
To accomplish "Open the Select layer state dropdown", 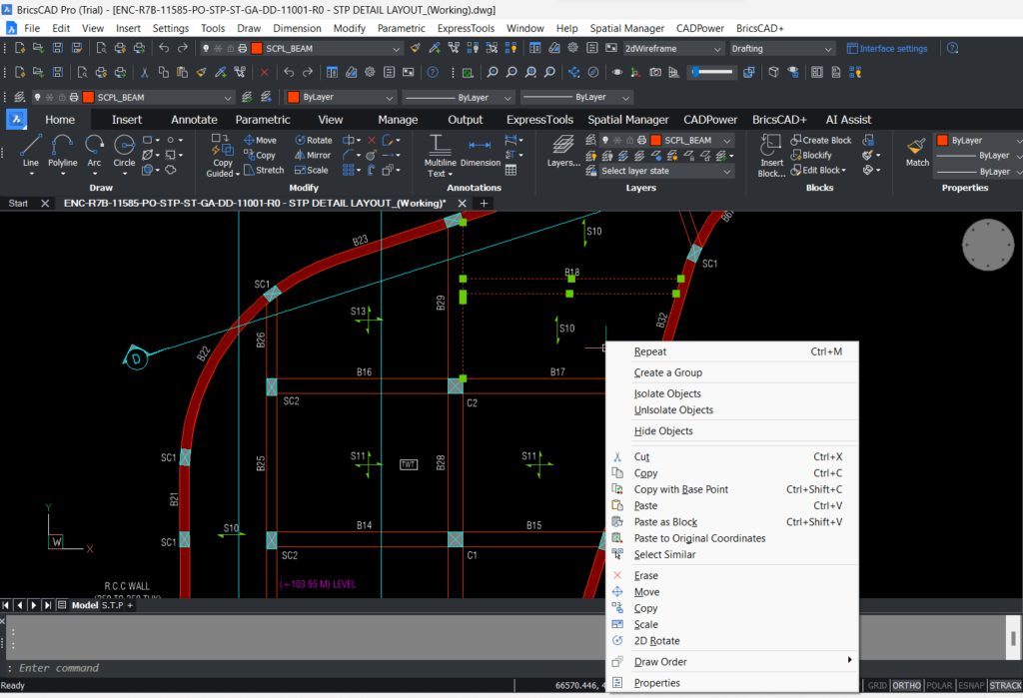I will pos(666,171).
